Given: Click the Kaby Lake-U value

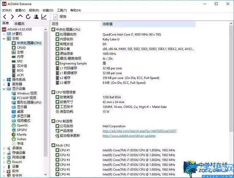Looking at the screenshot, I should tap(111, 39).
